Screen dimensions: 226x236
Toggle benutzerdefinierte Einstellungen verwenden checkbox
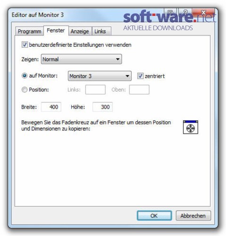coord(25,45)
